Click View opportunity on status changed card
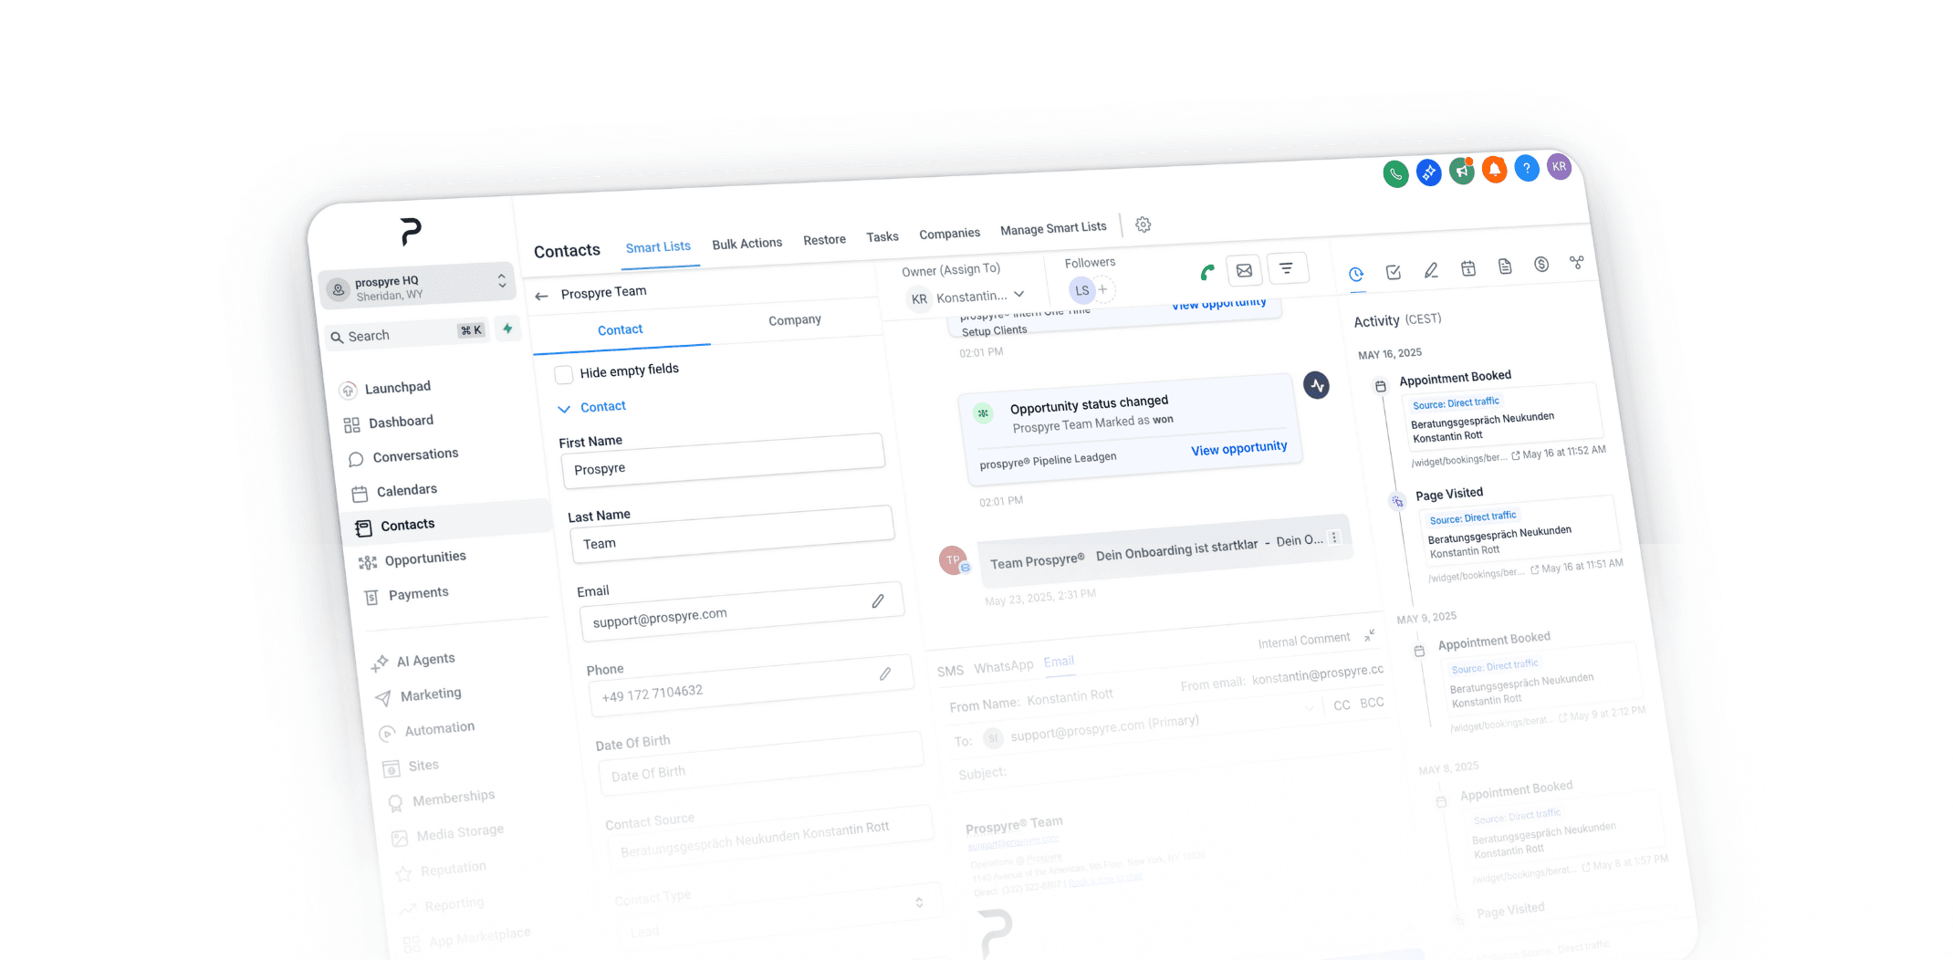 pos(1238,449)
